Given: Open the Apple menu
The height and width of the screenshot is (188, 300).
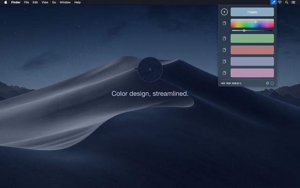Looking at the screenshot, I should click(x=6, y=2).
